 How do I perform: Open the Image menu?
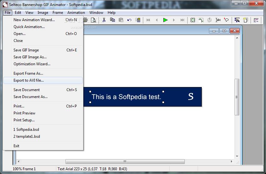pyautogui.click(x=43, y=13)
